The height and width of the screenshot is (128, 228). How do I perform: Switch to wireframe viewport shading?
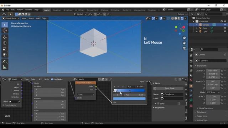coord(172,18)
